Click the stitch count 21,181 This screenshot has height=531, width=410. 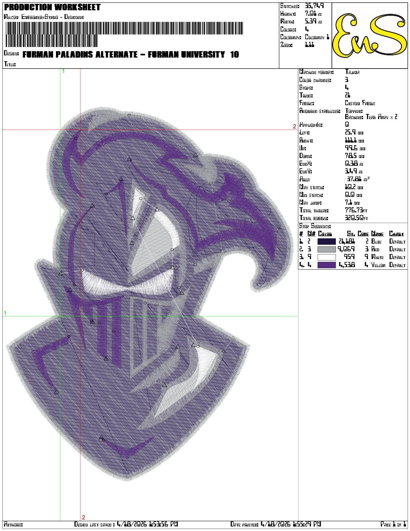click(347, 241)
